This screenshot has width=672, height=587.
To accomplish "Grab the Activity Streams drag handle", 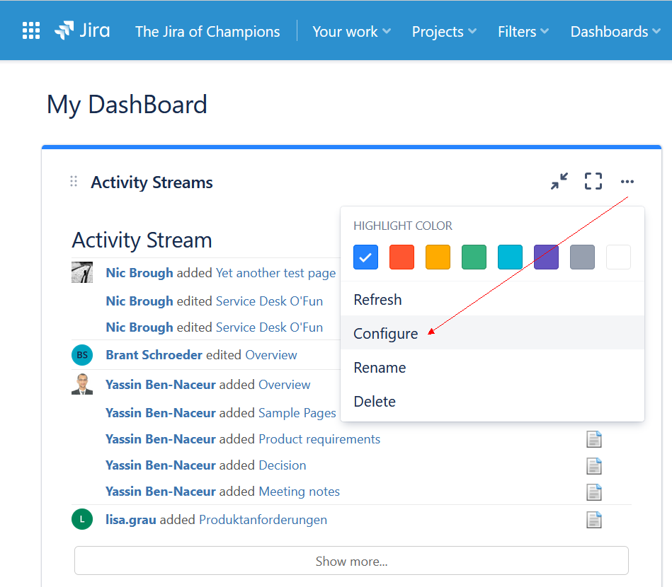I will [x=74, y=182].
